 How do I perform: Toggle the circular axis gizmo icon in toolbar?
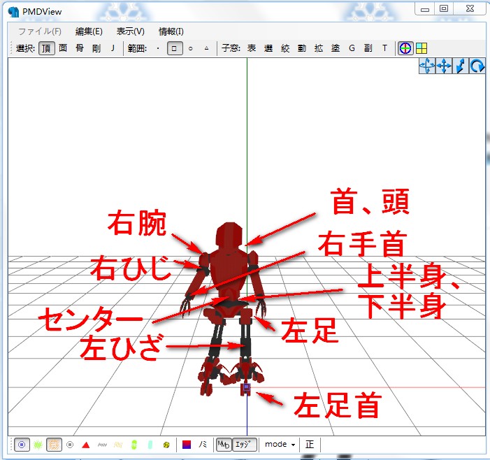tap(405, 48)
